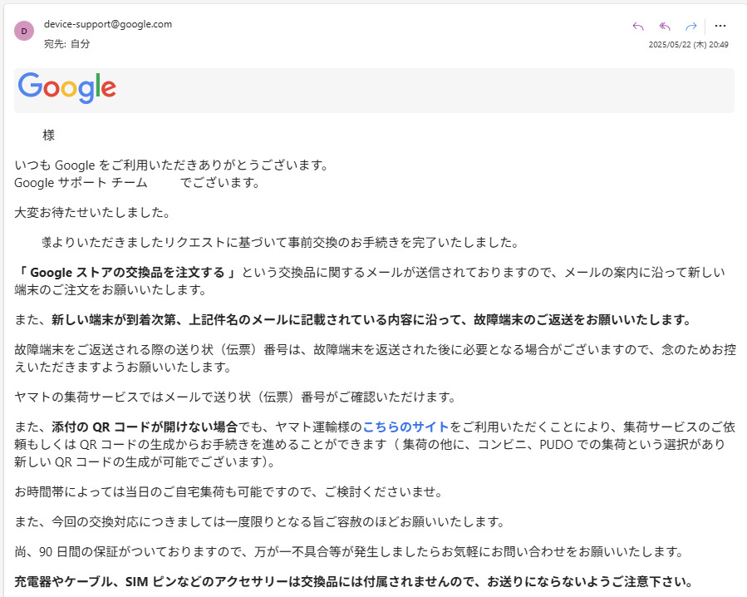The image size is (747, 597).
Task: Open the three-dot more actions menu
Action: point(720,26)
